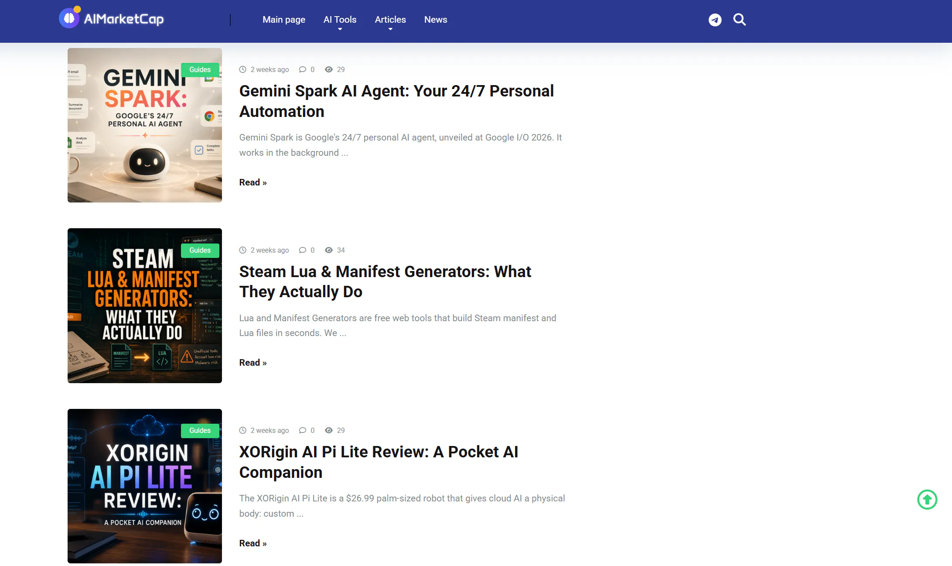The width and height of the screenshot is (952, 566).
Task: Click the clock icon on Steam Lua post
Action: [243, 250]
